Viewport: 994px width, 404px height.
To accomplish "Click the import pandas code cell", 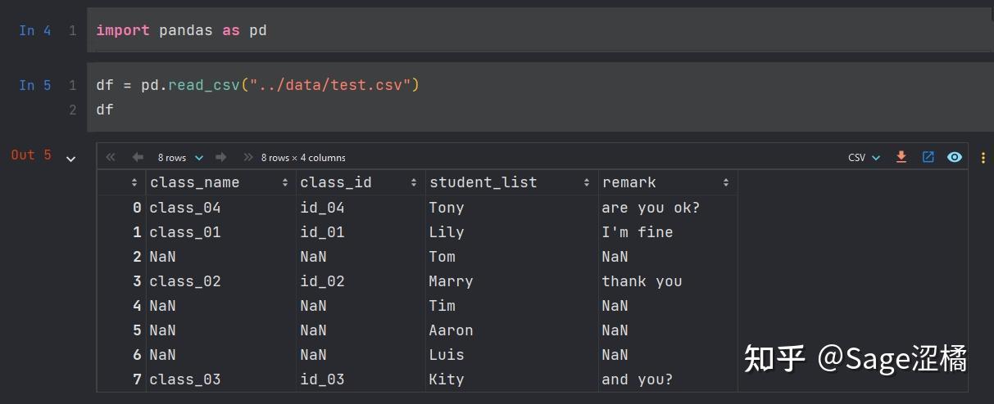I will pos(181,30).
